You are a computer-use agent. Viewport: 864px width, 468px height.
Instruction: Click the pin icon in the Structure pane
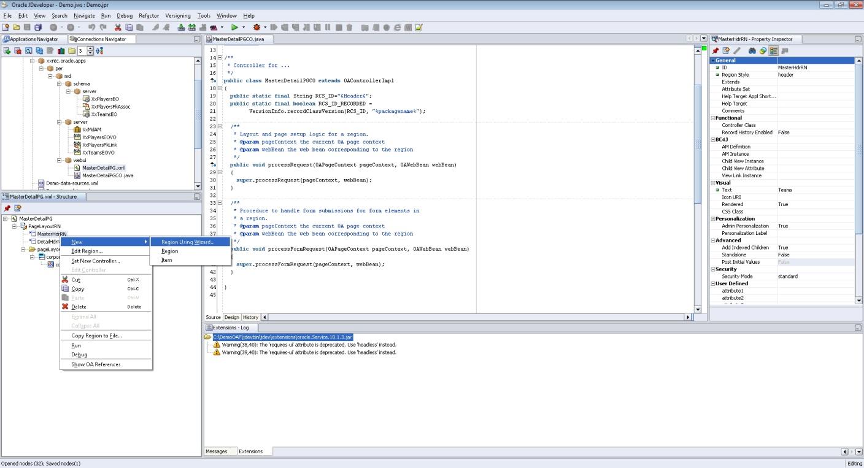[7, 208]
